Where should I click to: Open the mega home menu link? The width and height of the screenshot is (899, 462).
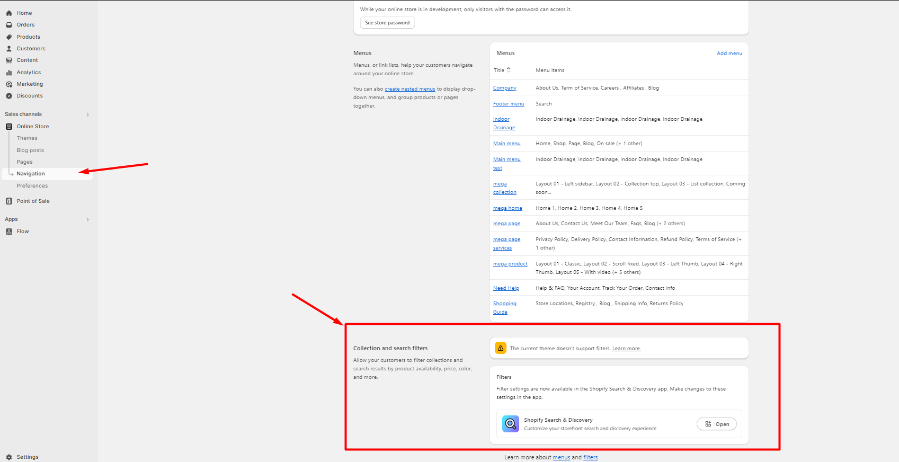click(508, 208)
